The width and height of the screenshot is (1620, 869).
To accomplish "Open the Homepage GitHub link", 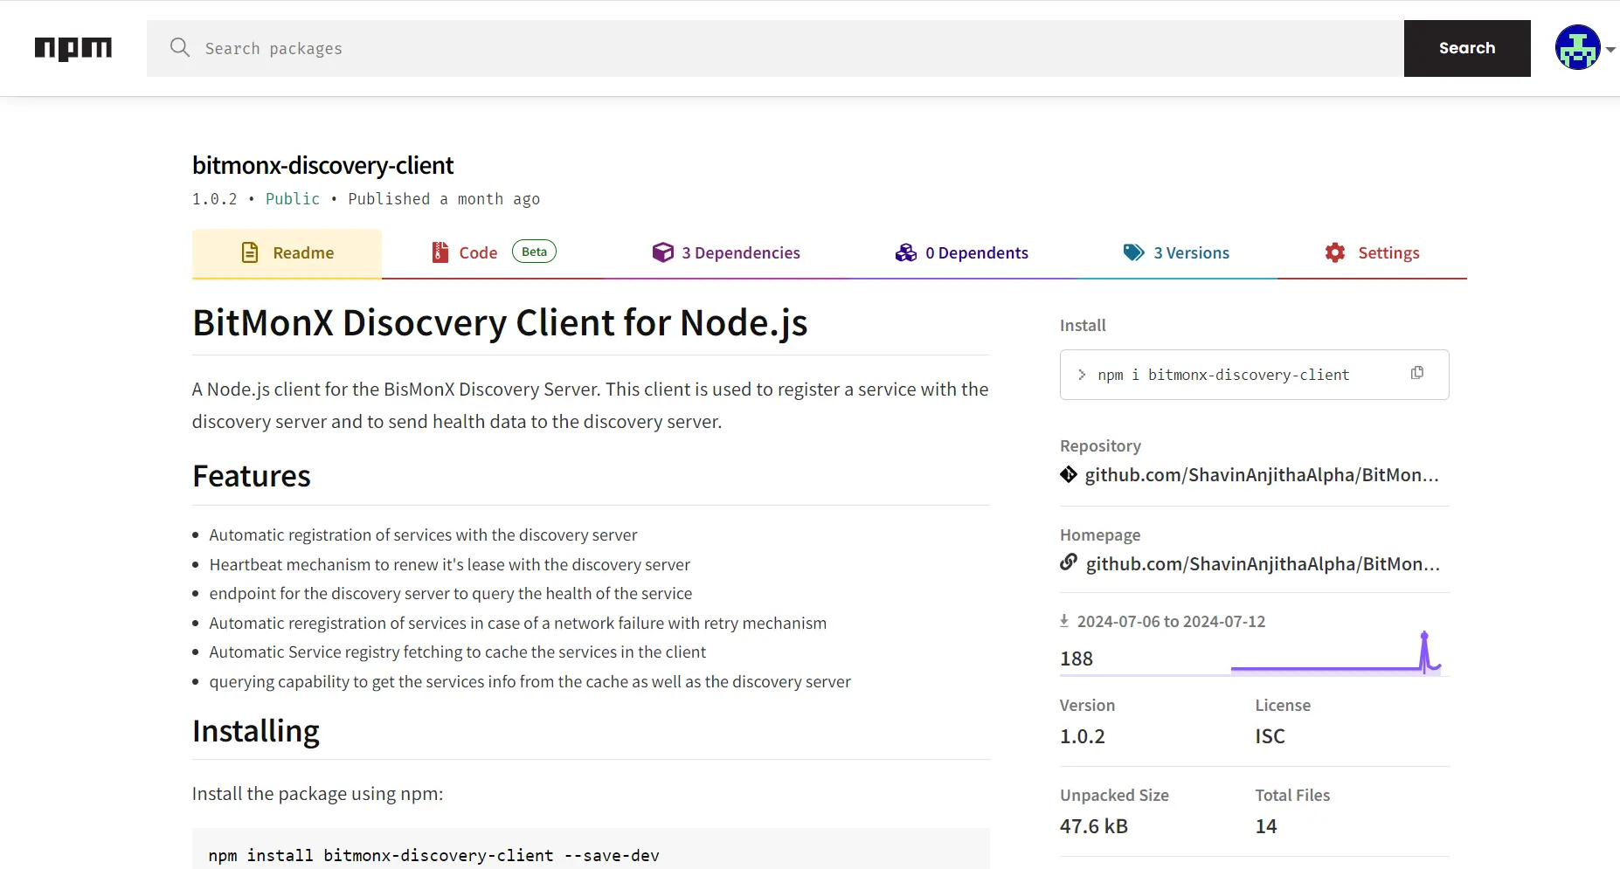I will [x=1263, y=564].
